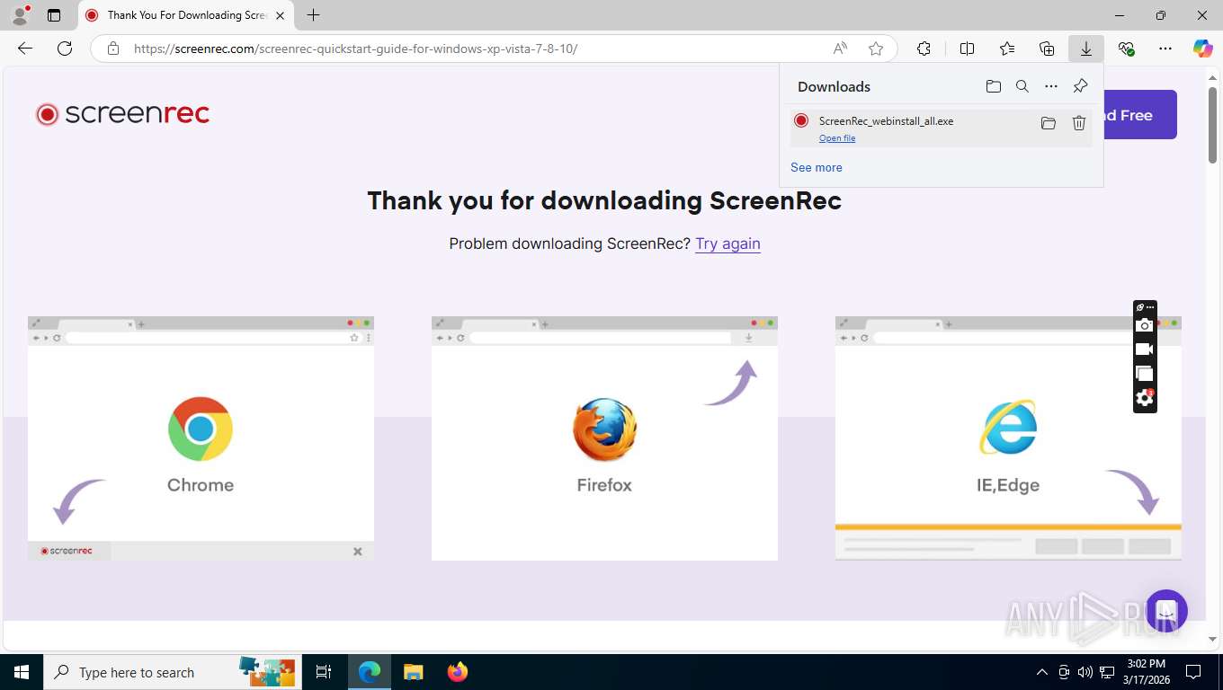Click the Firefox instructions image
This screenshot has width=1223, height=690.
604,438
